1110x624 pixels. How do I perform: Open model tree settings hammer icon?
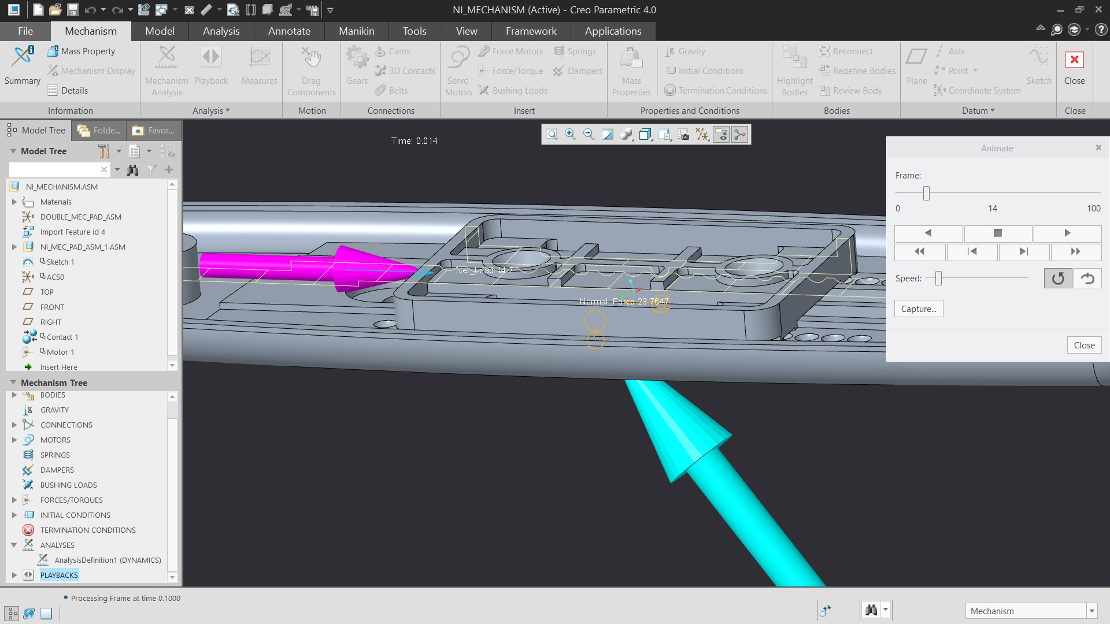click(x=103, y=151)
